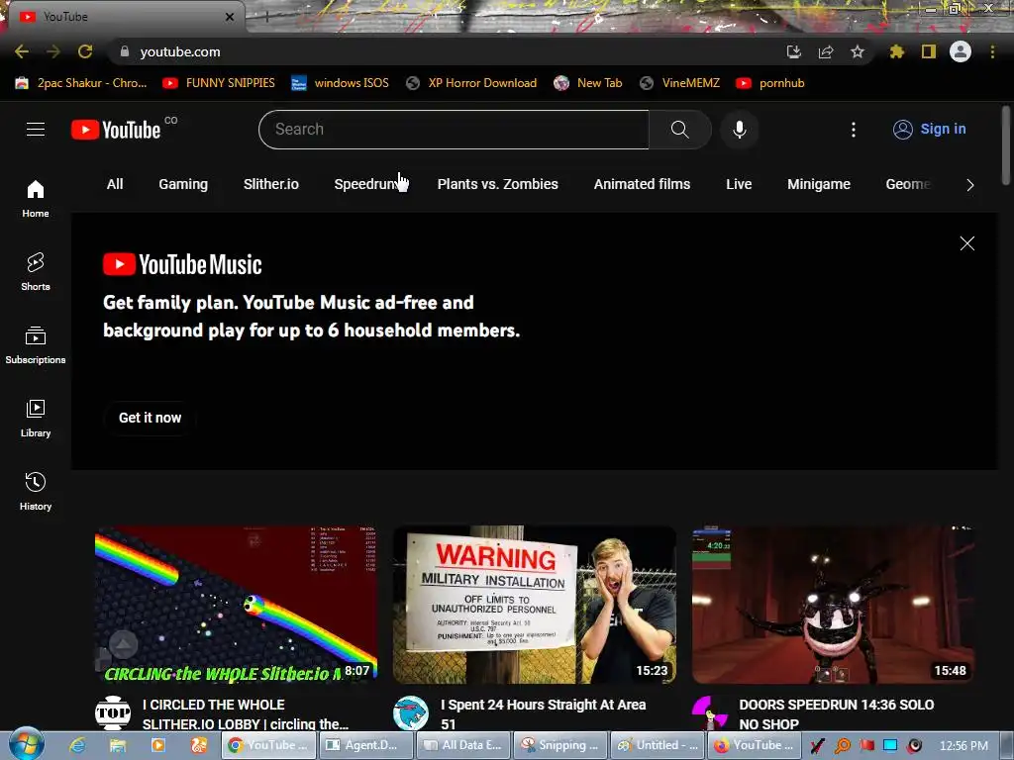Select the Gaming filter chip
Viewport: 1014px width, 760px height.
(x=183, y=184)
